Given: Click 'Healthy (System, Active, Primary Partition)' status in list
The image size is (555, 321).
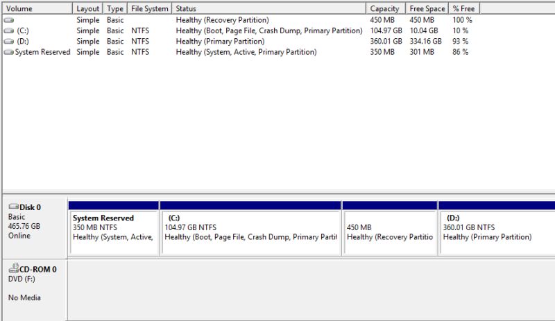Looking at the screenshot, I should coord(246,52).
